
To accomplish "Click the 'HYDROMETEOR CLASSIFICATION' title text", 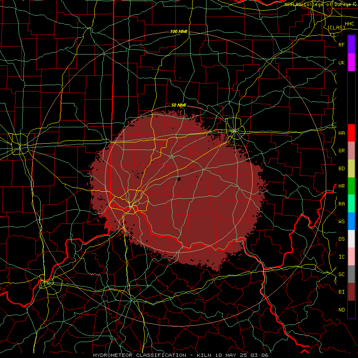I will coord(140,355).
